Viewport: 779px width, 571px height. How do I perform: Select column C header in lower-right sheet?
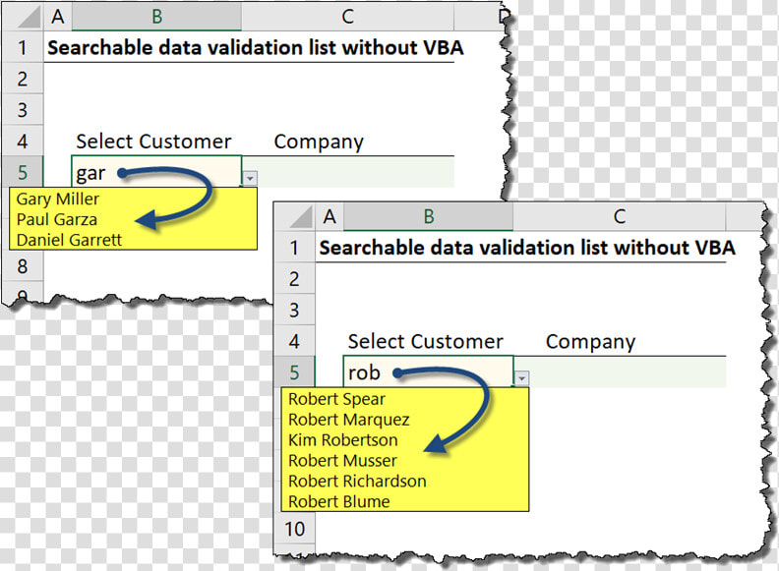[619, 216]
